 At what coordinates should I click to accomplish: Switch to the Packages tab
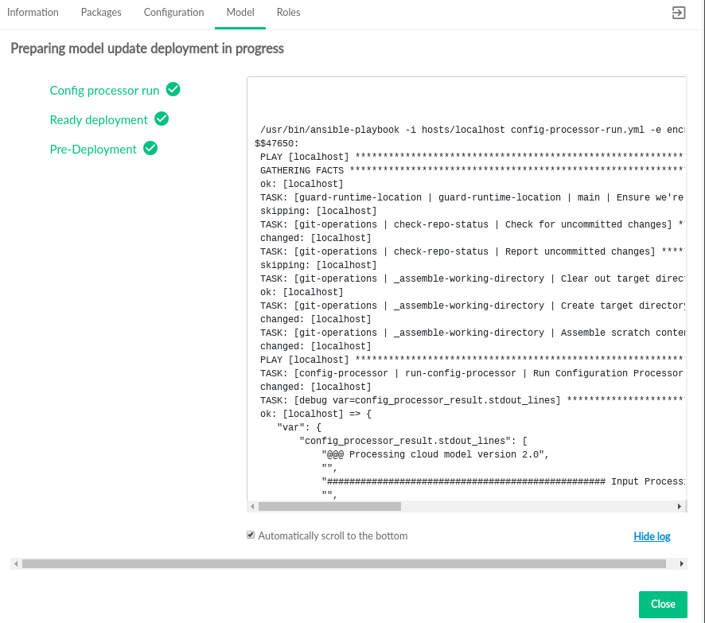point(101,13)
